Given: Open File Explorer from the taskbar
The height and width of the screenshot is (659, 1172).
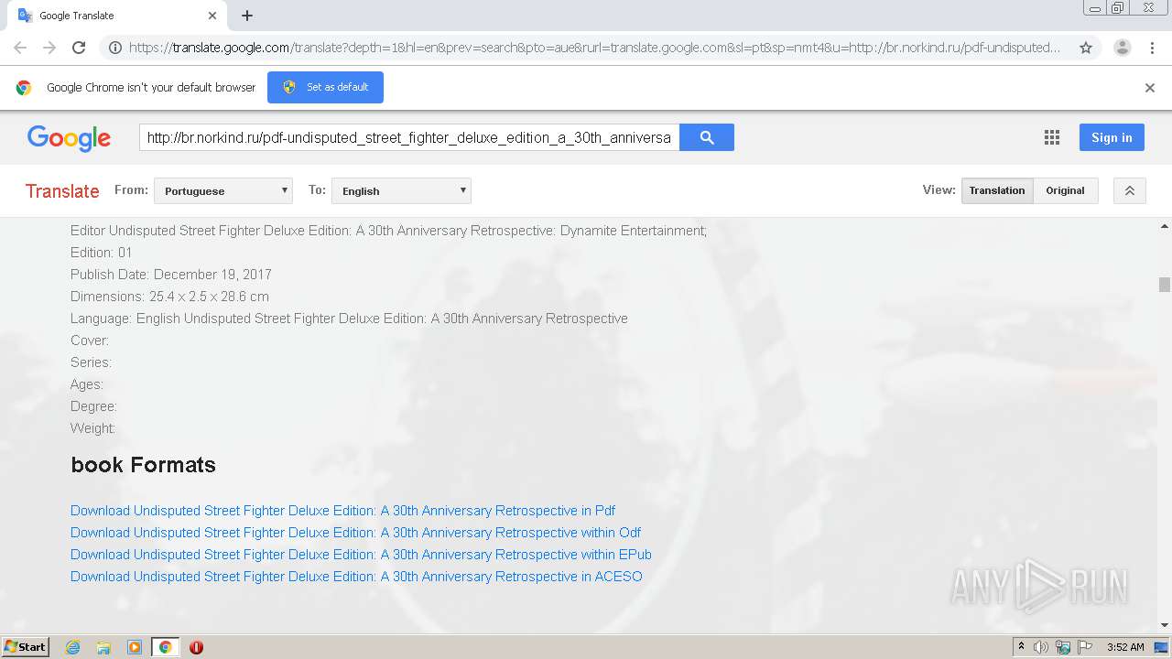Looking at the screenshot, I should (x=103, y=647).
